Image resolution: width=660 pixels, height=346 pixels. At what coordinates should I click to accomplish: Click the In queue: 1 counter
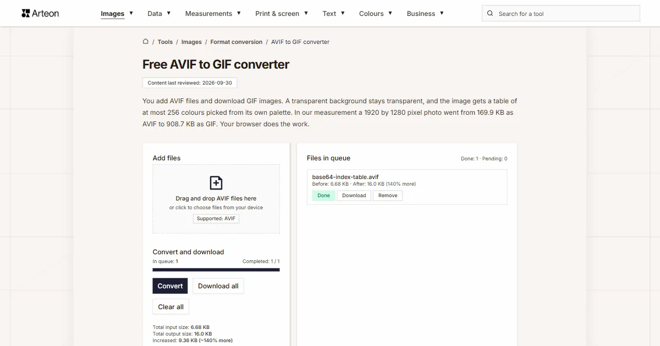165,261
